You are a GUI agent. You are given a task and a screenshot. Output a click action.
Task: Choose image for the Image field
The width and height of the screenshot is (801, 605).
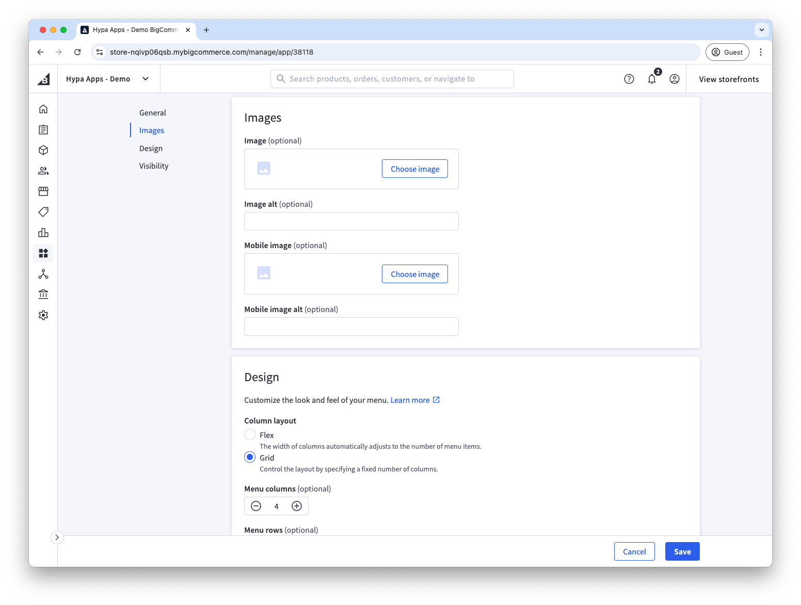click(415, 169)
